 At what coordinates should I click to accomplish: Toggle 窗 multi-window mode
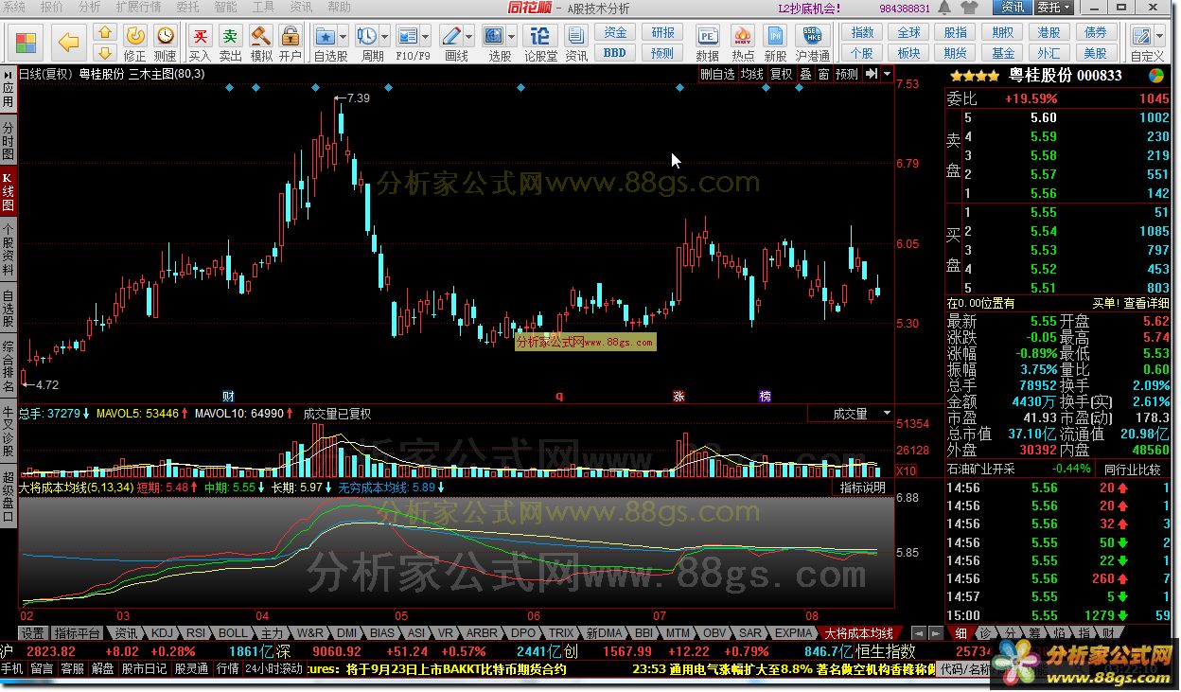[x=824, y=74]
